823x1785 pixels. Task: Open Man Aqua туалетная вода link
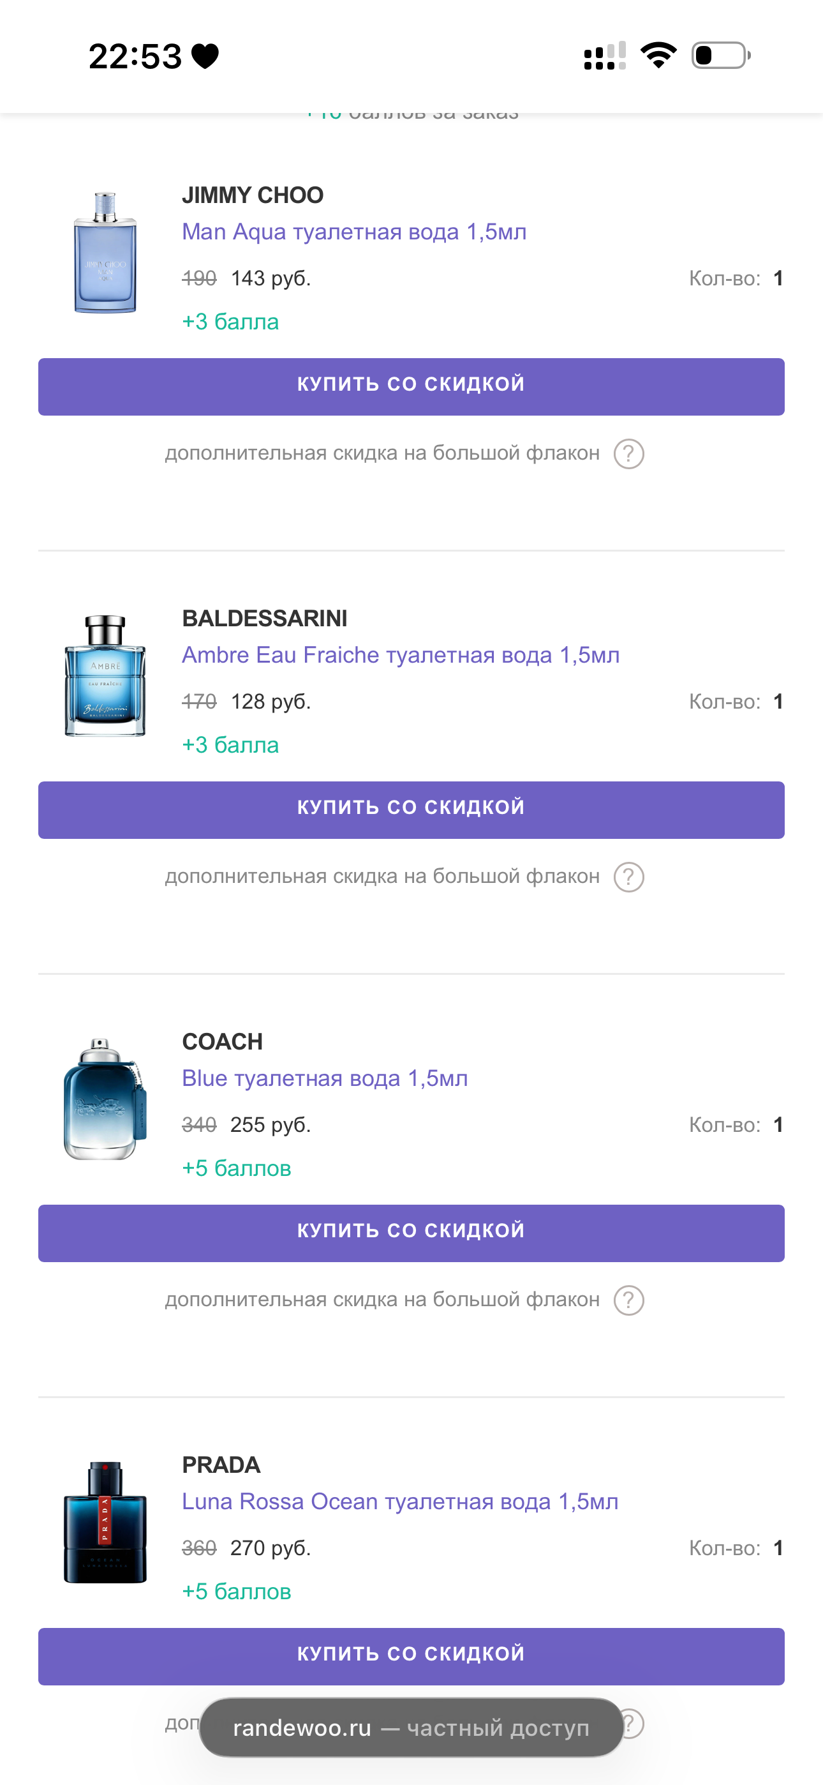[354, 232]
